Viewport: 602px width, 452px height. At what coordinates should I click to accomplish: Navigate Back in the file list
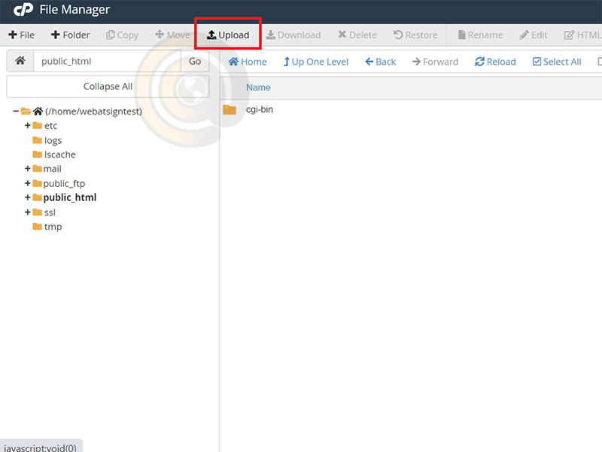pyautogui.click(x=380, y=62)
